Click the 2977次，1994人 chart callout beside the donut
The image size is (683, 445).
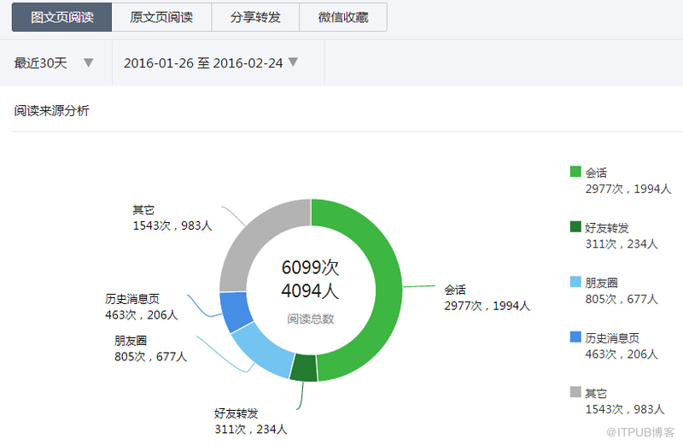point(487,306)
